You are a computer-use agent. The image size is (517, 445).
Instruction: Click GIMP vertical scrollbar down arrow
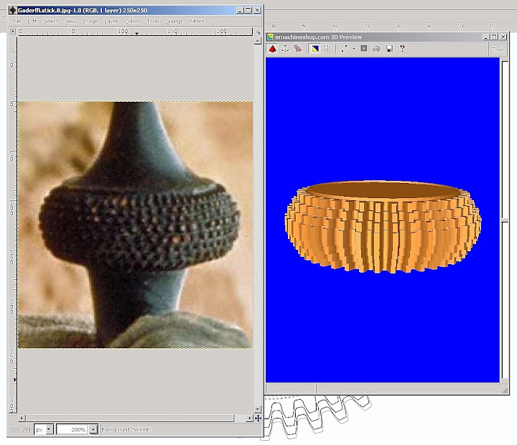[x=258, y=409]
